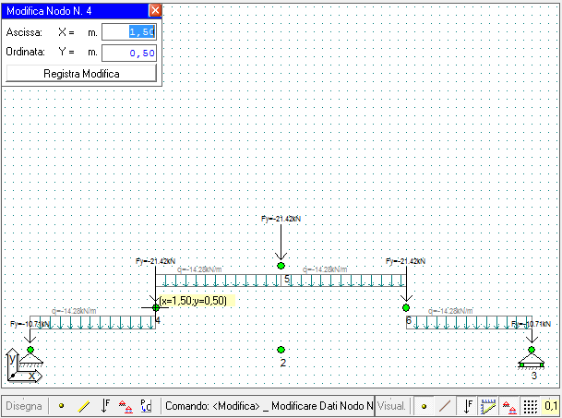Toggle the dotted grid display
This screenshot has height=418, width=562.
tap(530, 407)
